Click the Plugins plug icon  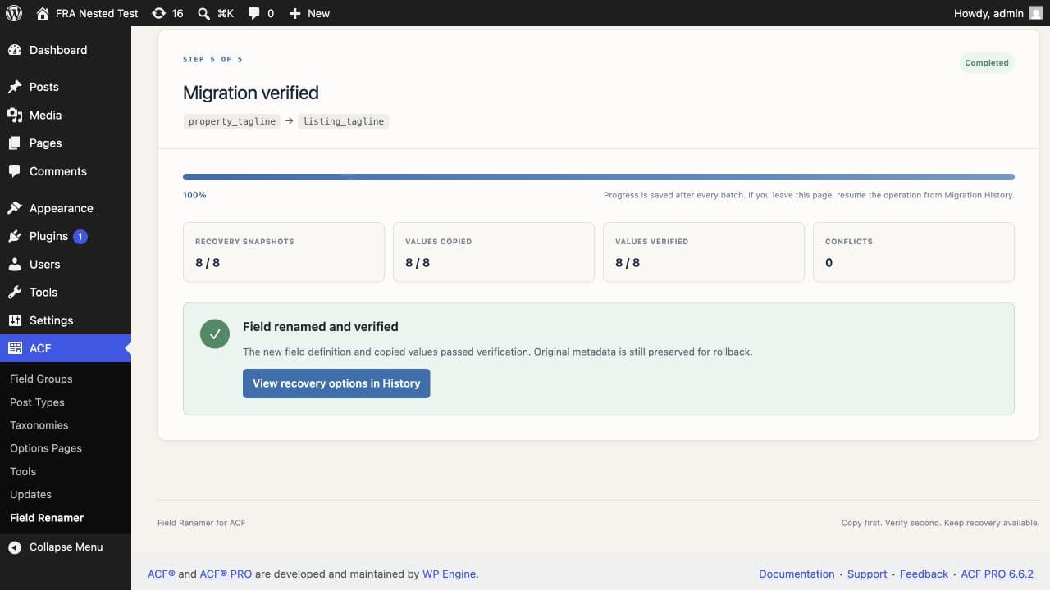[15, 236]
